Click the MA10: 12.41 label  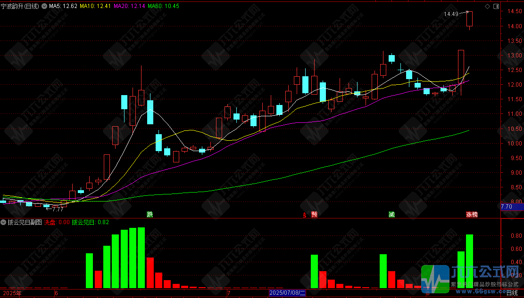tap(96, 6)
